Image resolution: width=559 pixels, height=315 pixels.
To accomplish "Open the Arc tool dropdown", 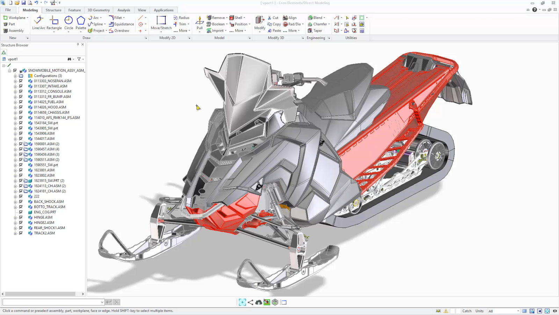I will pos(101,17).
